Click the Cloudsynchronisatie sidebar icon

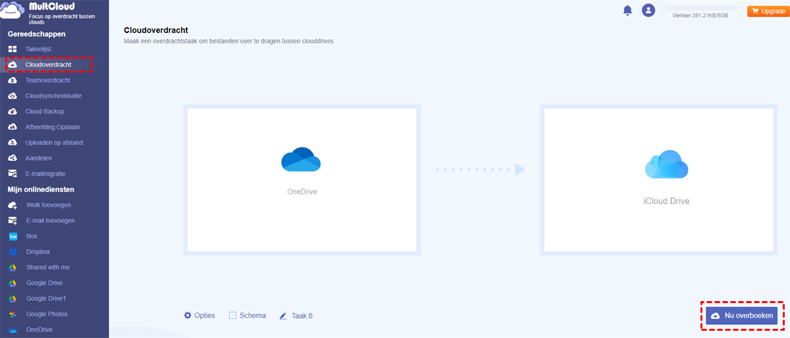[x=13, y=96]
